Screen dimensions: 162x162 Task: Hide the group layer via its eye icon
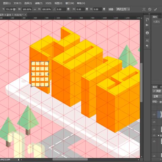click(154, 135)
